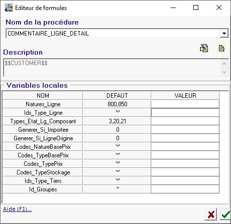Viewport: 231px width, 224px height.
Task: Click the VALEUR cell for Generer_Si_Importee
Action: [x=185, y=130]
